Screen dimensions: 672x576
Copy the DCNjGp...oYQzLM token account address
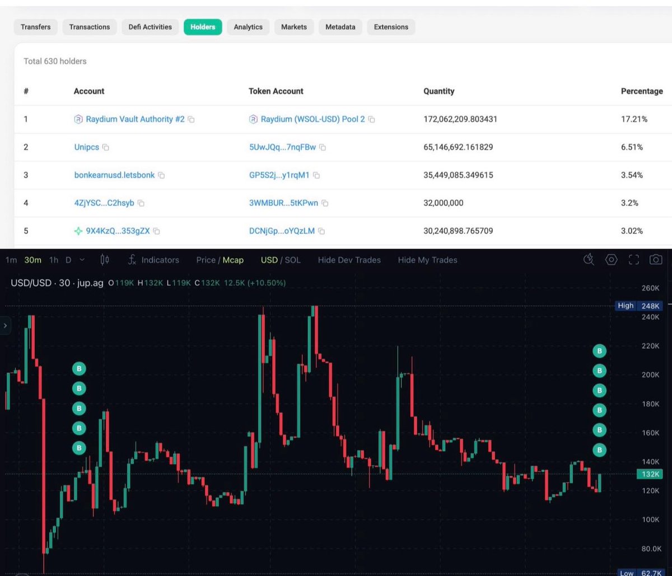tap(321, 231)
